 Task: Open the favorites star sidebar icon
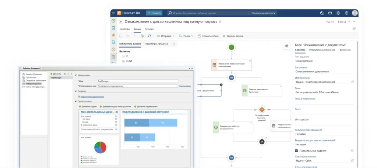pyautogui.click(x=113, y=35)
